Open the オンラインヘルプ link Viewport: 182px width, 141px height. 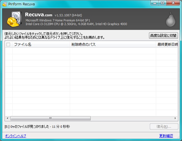(x=15, y=136)
